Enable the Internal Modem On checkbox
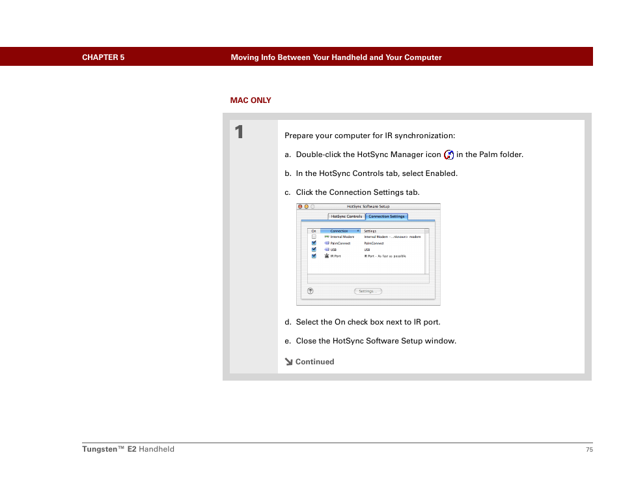The width and height of the screenshot is (621, 481). point(314,237)
